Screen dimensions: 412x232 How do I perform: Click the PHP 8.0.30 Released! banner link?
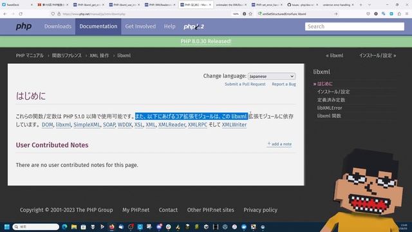click(206, 41)
